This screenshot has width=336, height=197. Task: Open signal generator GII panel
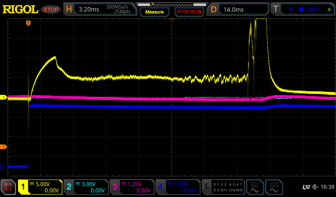click(x=274, y=187)
